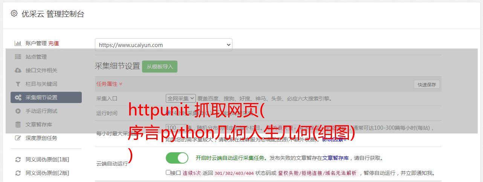Click the 采集细节设置 heading text
Screen dimensions: 483x182
118,66
